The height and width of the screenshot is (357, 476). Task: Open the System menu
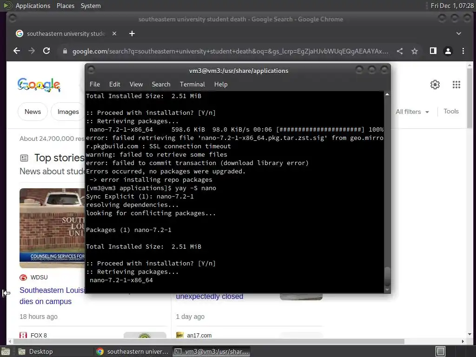[x=91, y=6]
